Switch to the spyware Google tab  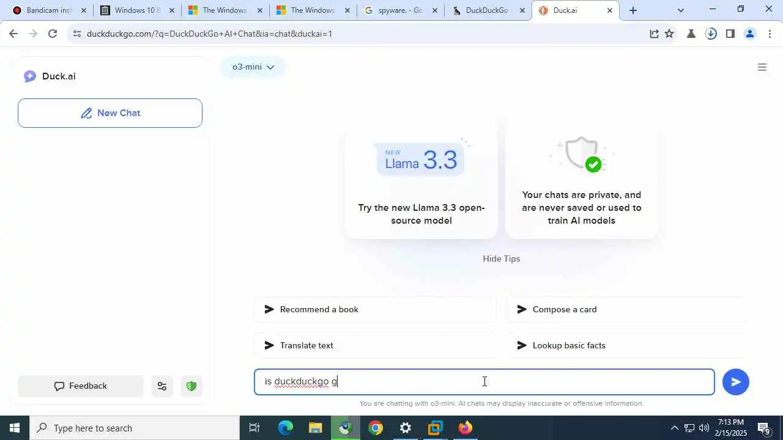click(x=401, y=10)
